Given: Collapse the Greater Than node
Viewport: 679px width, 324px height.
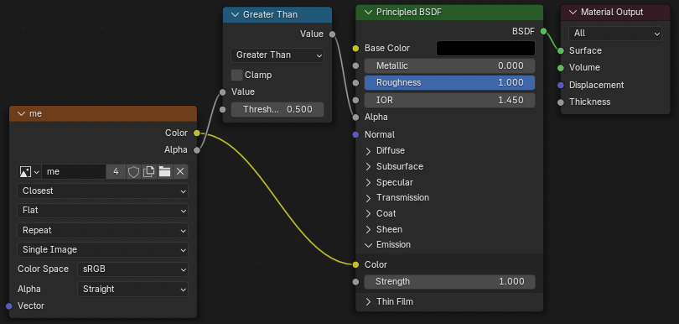Looking at the screenshot, I should click(x=236, y=15).
